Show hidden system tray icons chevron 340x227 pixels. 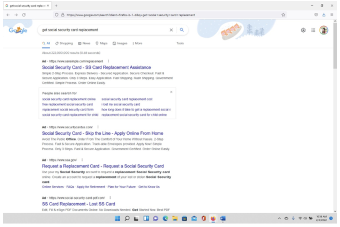click(279, 219)
